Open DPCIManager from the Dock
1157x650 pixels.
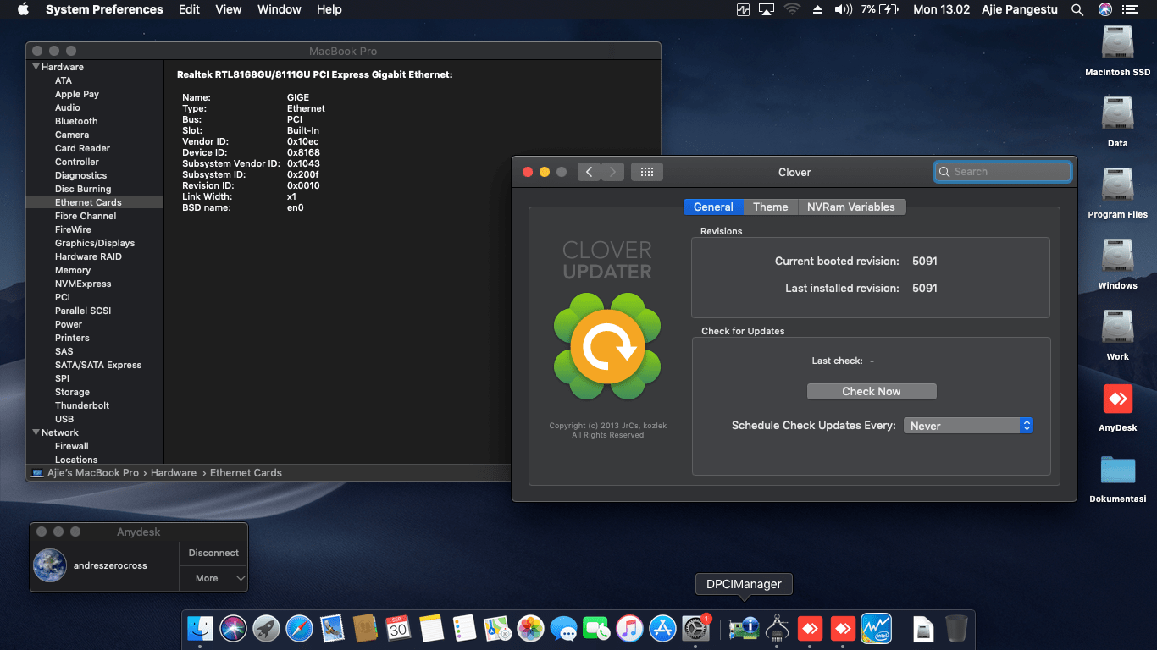click(744, 628)
